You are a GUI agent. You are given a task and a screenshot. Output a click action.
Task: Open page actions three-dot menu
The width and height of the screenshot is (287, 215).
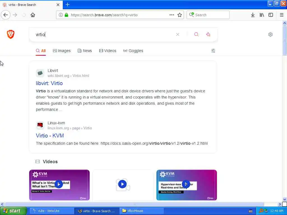click(x=172, y=15)
